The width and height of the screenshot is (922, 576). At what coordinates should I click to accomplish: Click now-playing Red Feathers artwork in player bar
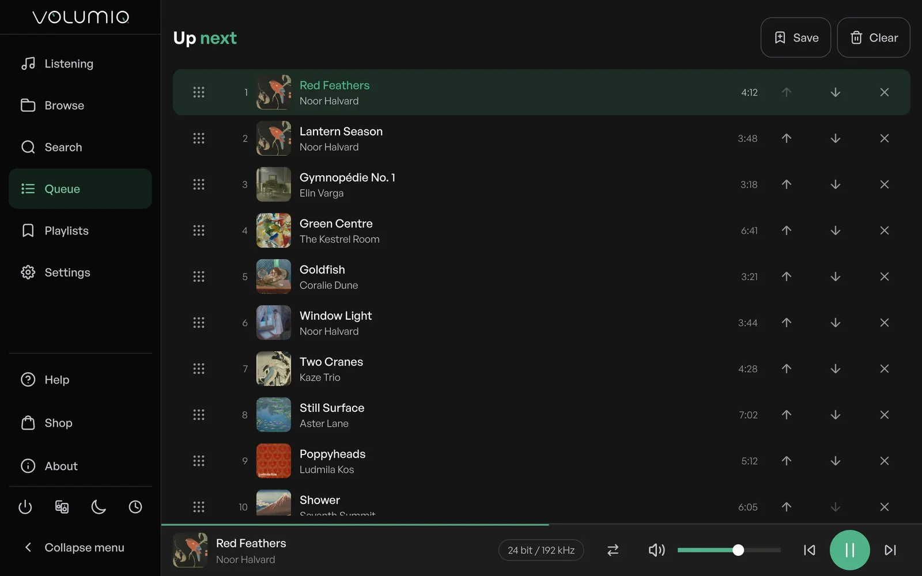pyautogui.click(x=190, y=550)
